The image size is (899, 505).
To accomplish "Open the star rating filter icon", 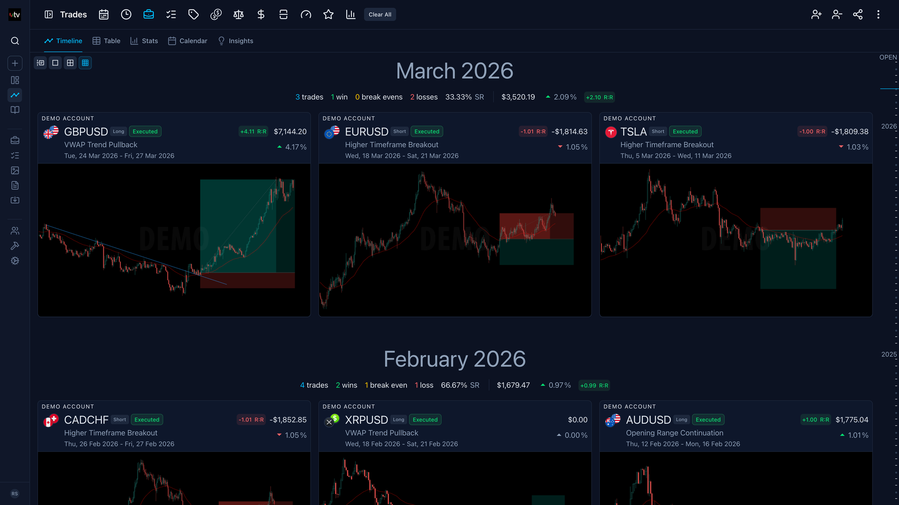I will [328, 14].
